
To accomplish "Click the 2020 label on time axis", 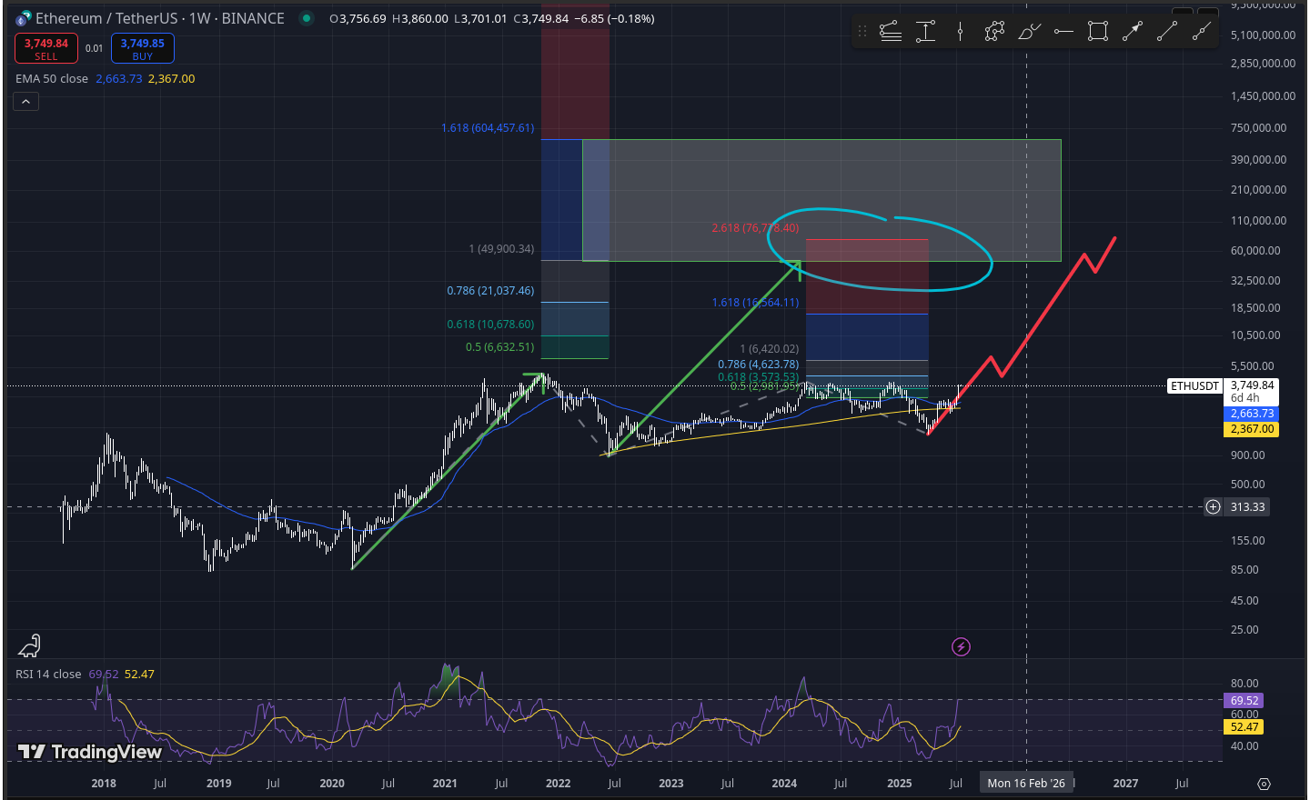I will click(x=332, y=784).
